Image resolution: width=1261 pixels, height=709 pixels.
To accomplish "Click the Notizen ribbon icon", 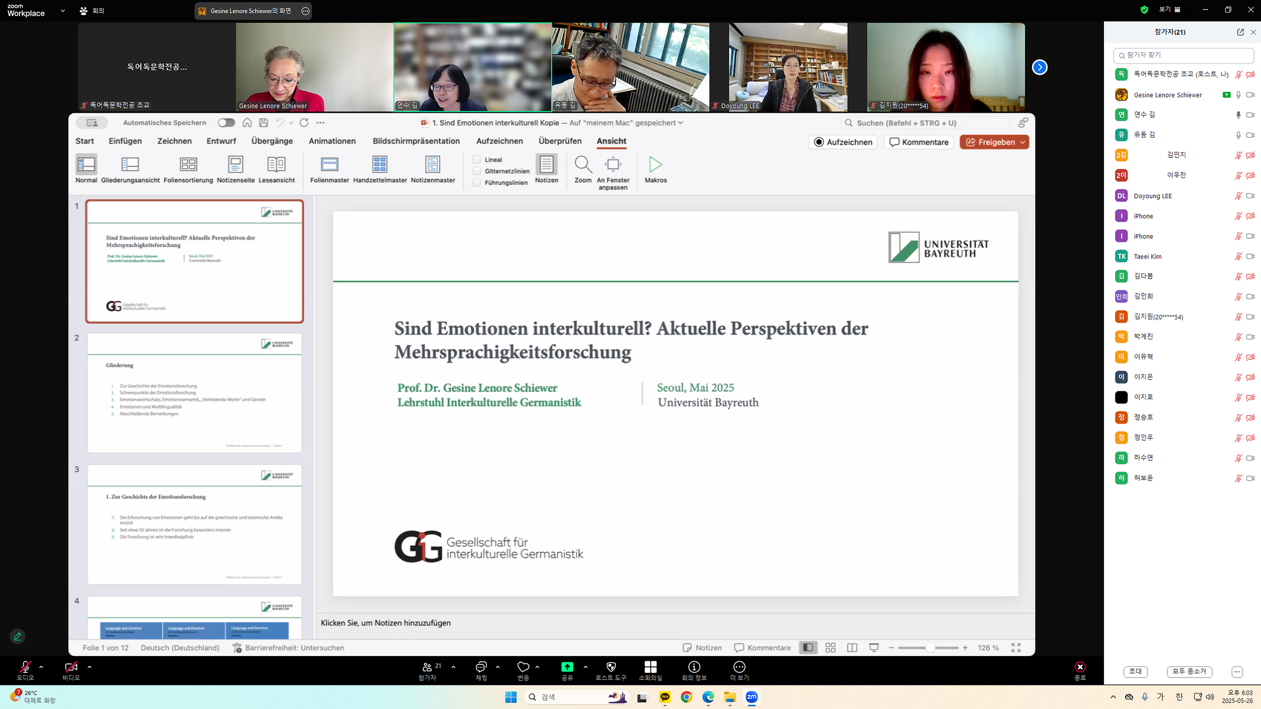I will [546, 168].
